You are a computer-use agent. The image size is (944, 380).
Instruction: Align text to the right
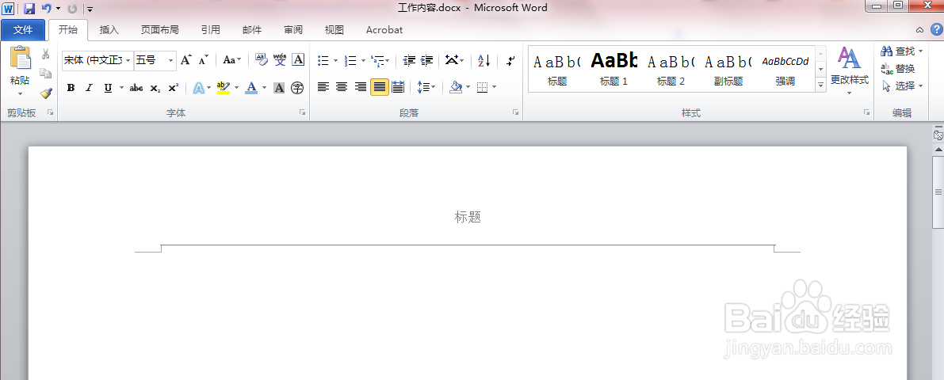361,87
